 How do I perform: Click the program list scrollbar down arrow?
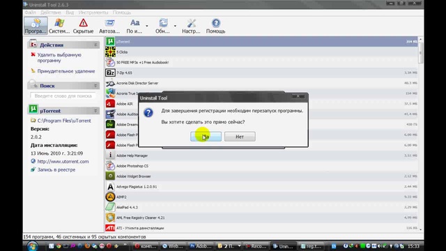[x=420, y=229]
